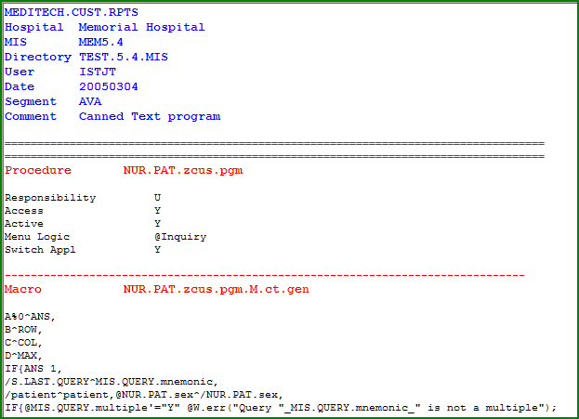Click the Responsibility label
The height and width of the screenshot is (419, 579).
[50, 198]
